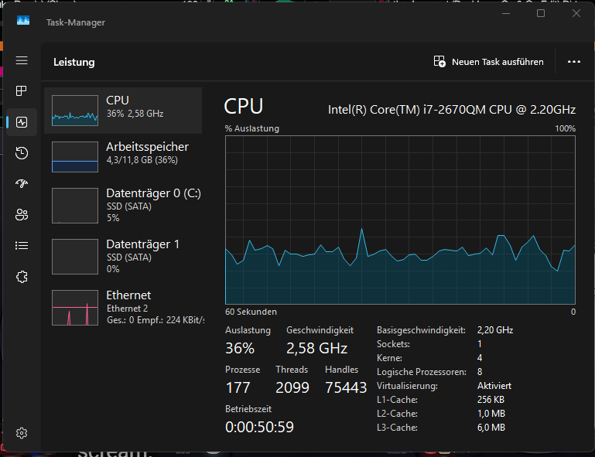Click the 60 Sekunden graph label

tap(251, 312)
